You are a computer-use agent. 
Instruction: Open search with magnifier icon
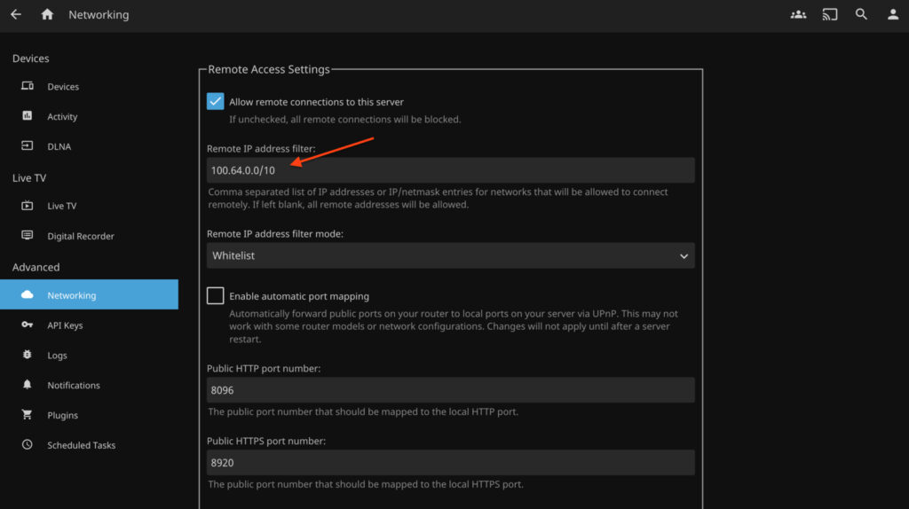click(861, 15)
